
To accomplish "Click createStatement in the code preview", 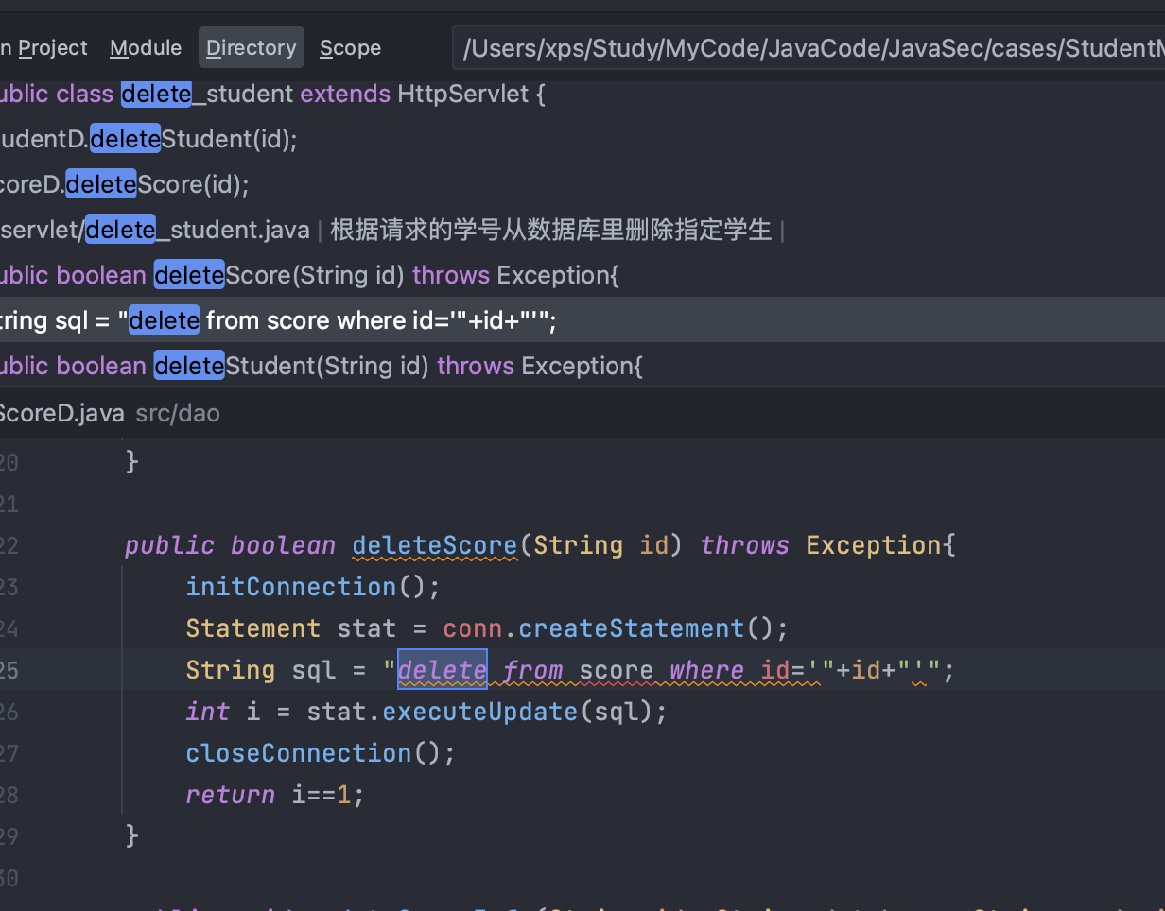I will pyautogui.click(x=631, y=628).
